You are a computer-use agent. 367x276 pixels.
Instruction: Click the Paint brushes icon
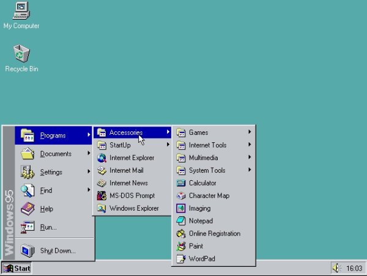[181, 246]
